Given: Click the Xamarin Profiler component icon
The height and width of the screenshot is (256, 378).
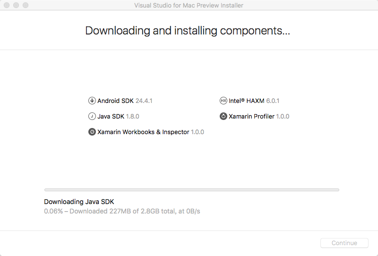Looking at the screenshot, I should [223, 117].
